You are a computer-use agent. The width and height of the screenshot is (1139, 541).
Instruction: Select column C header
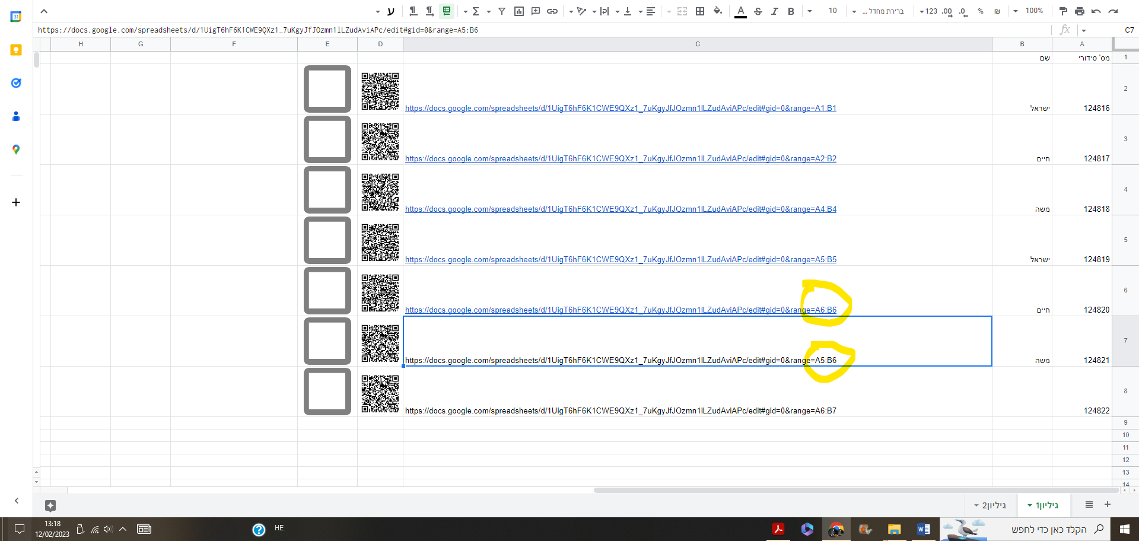click(x=698, y=44)
